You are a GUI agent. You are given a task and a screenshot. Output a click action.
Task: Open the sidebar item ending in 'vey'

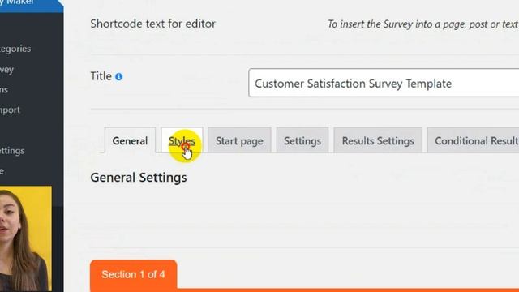pos(6,70)
